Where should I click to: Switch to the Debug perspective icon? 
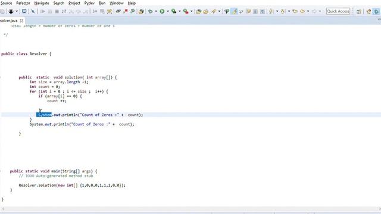pyautogui.click(x=376, y=11)
